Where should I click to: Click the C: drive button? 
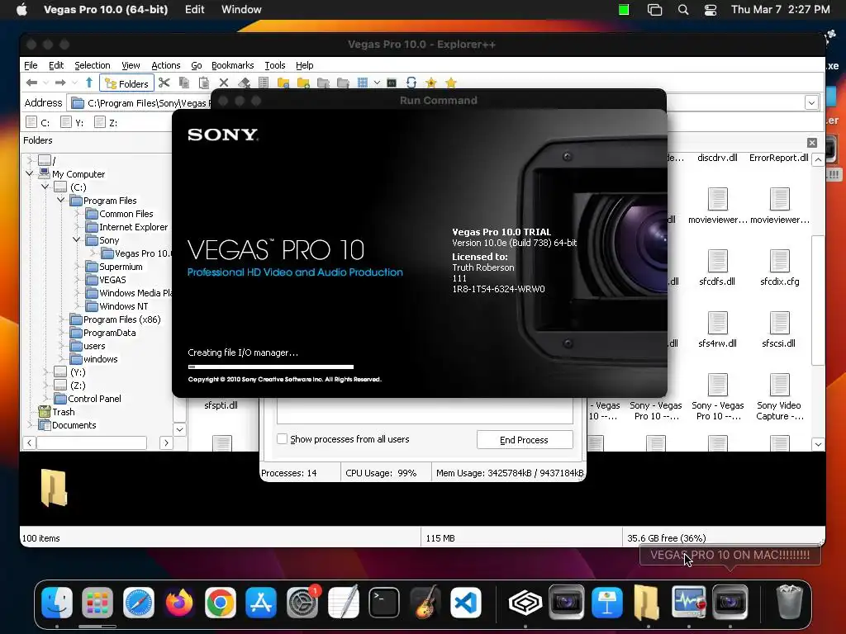[38, 122]
